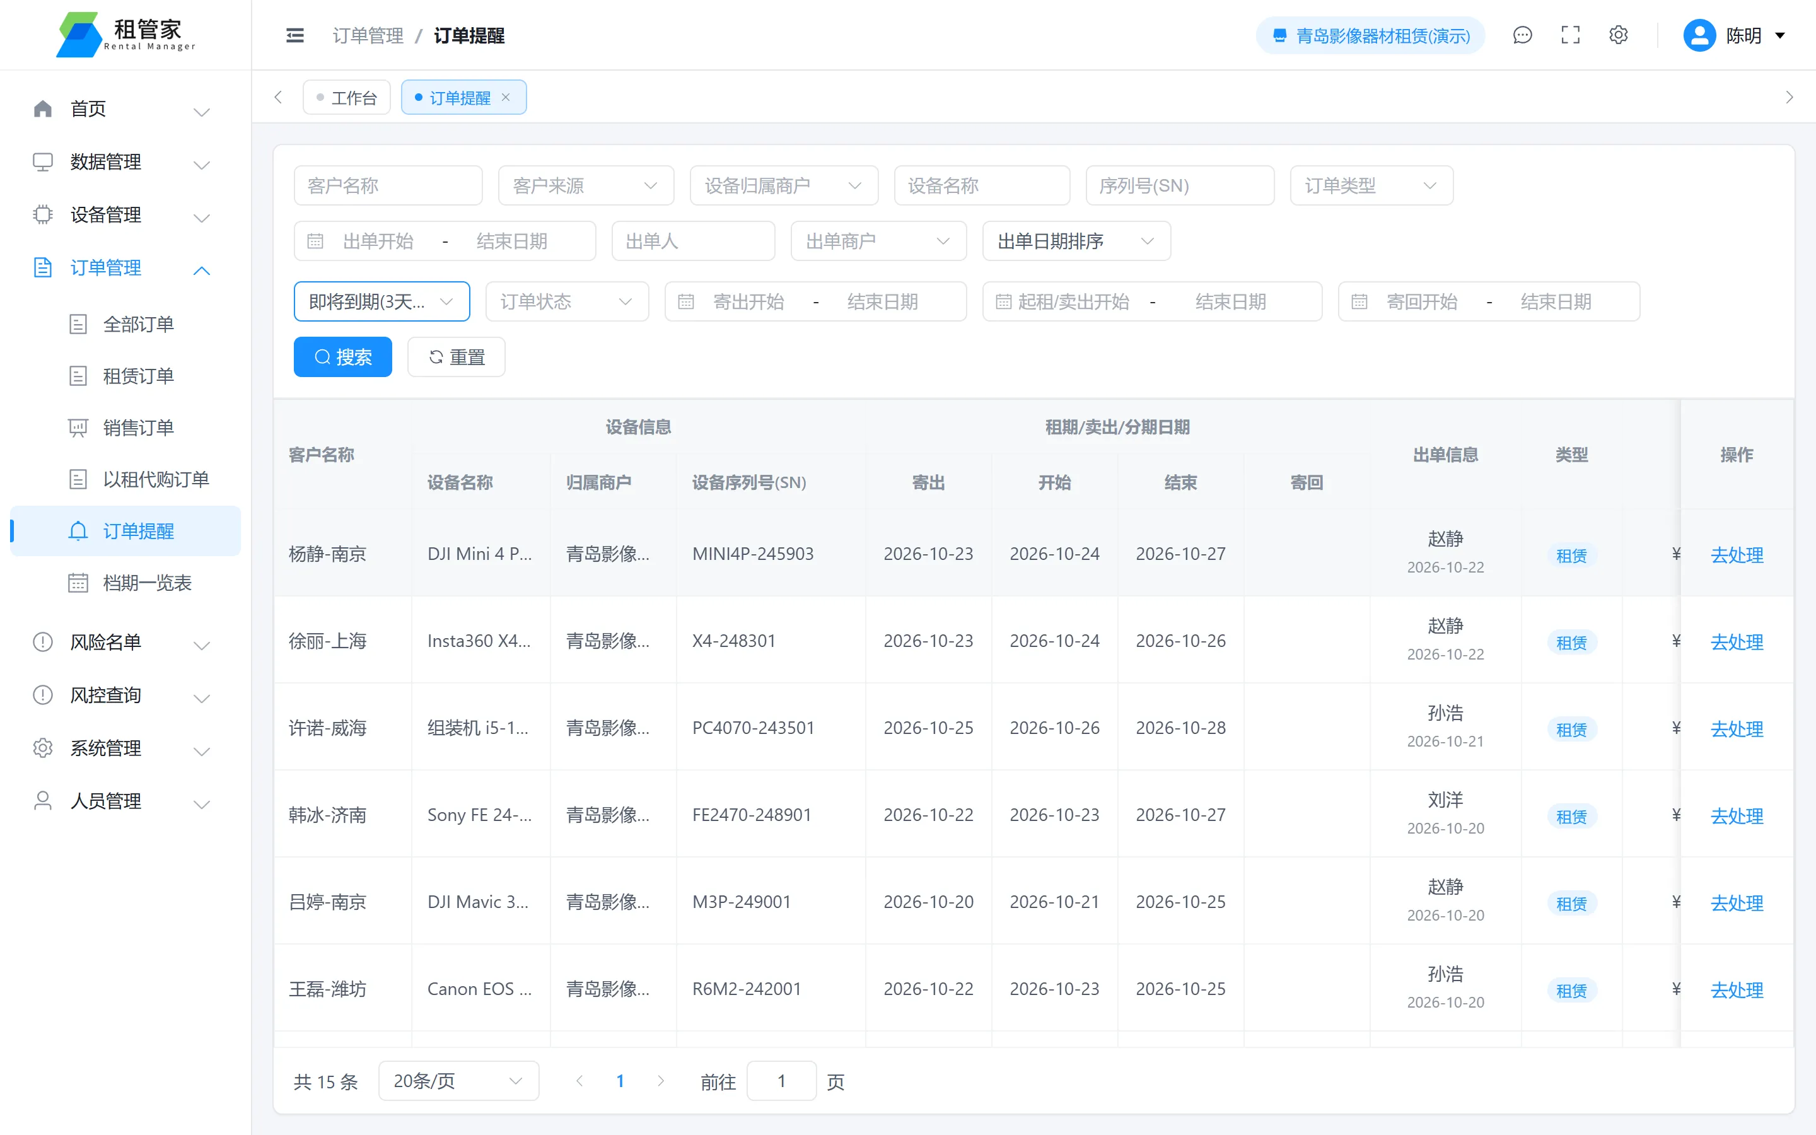
Task: Click the 客户名称 input field
Action: click(388, 186)
